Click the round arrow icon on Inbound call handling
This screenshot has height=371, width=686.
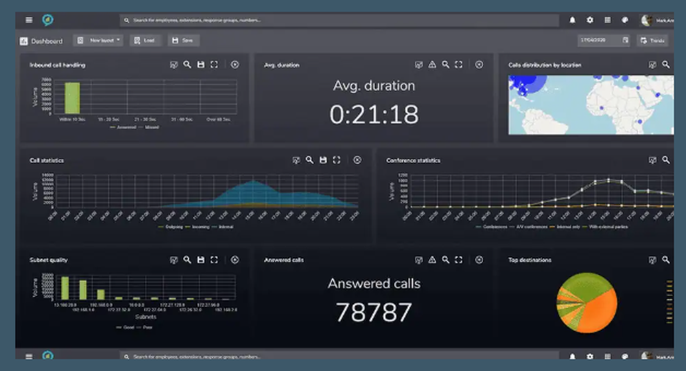[235, 64]
